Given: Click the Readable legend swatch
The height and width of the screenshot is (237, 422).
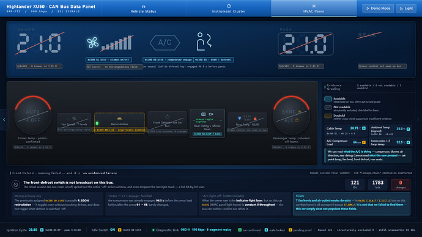Looking at the screenshot, I should pyautogui.click(x=328, y=99).
